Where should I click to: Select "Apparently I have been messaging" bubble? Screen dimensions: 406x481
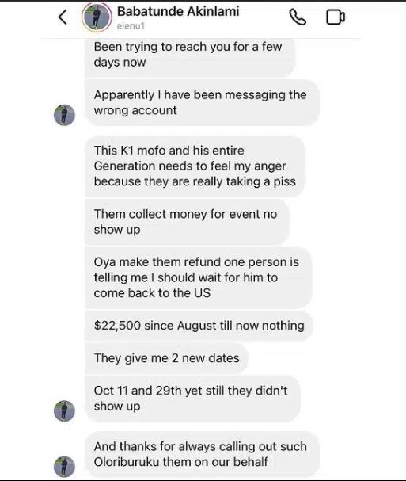coord(202,102)
